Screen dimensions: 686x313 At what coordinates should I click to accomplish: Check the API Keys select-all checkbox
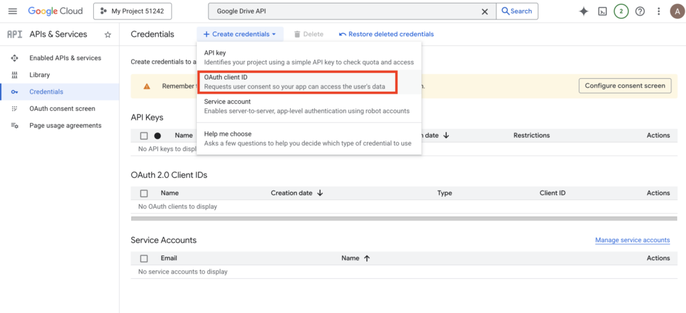[x=144, y=136]
